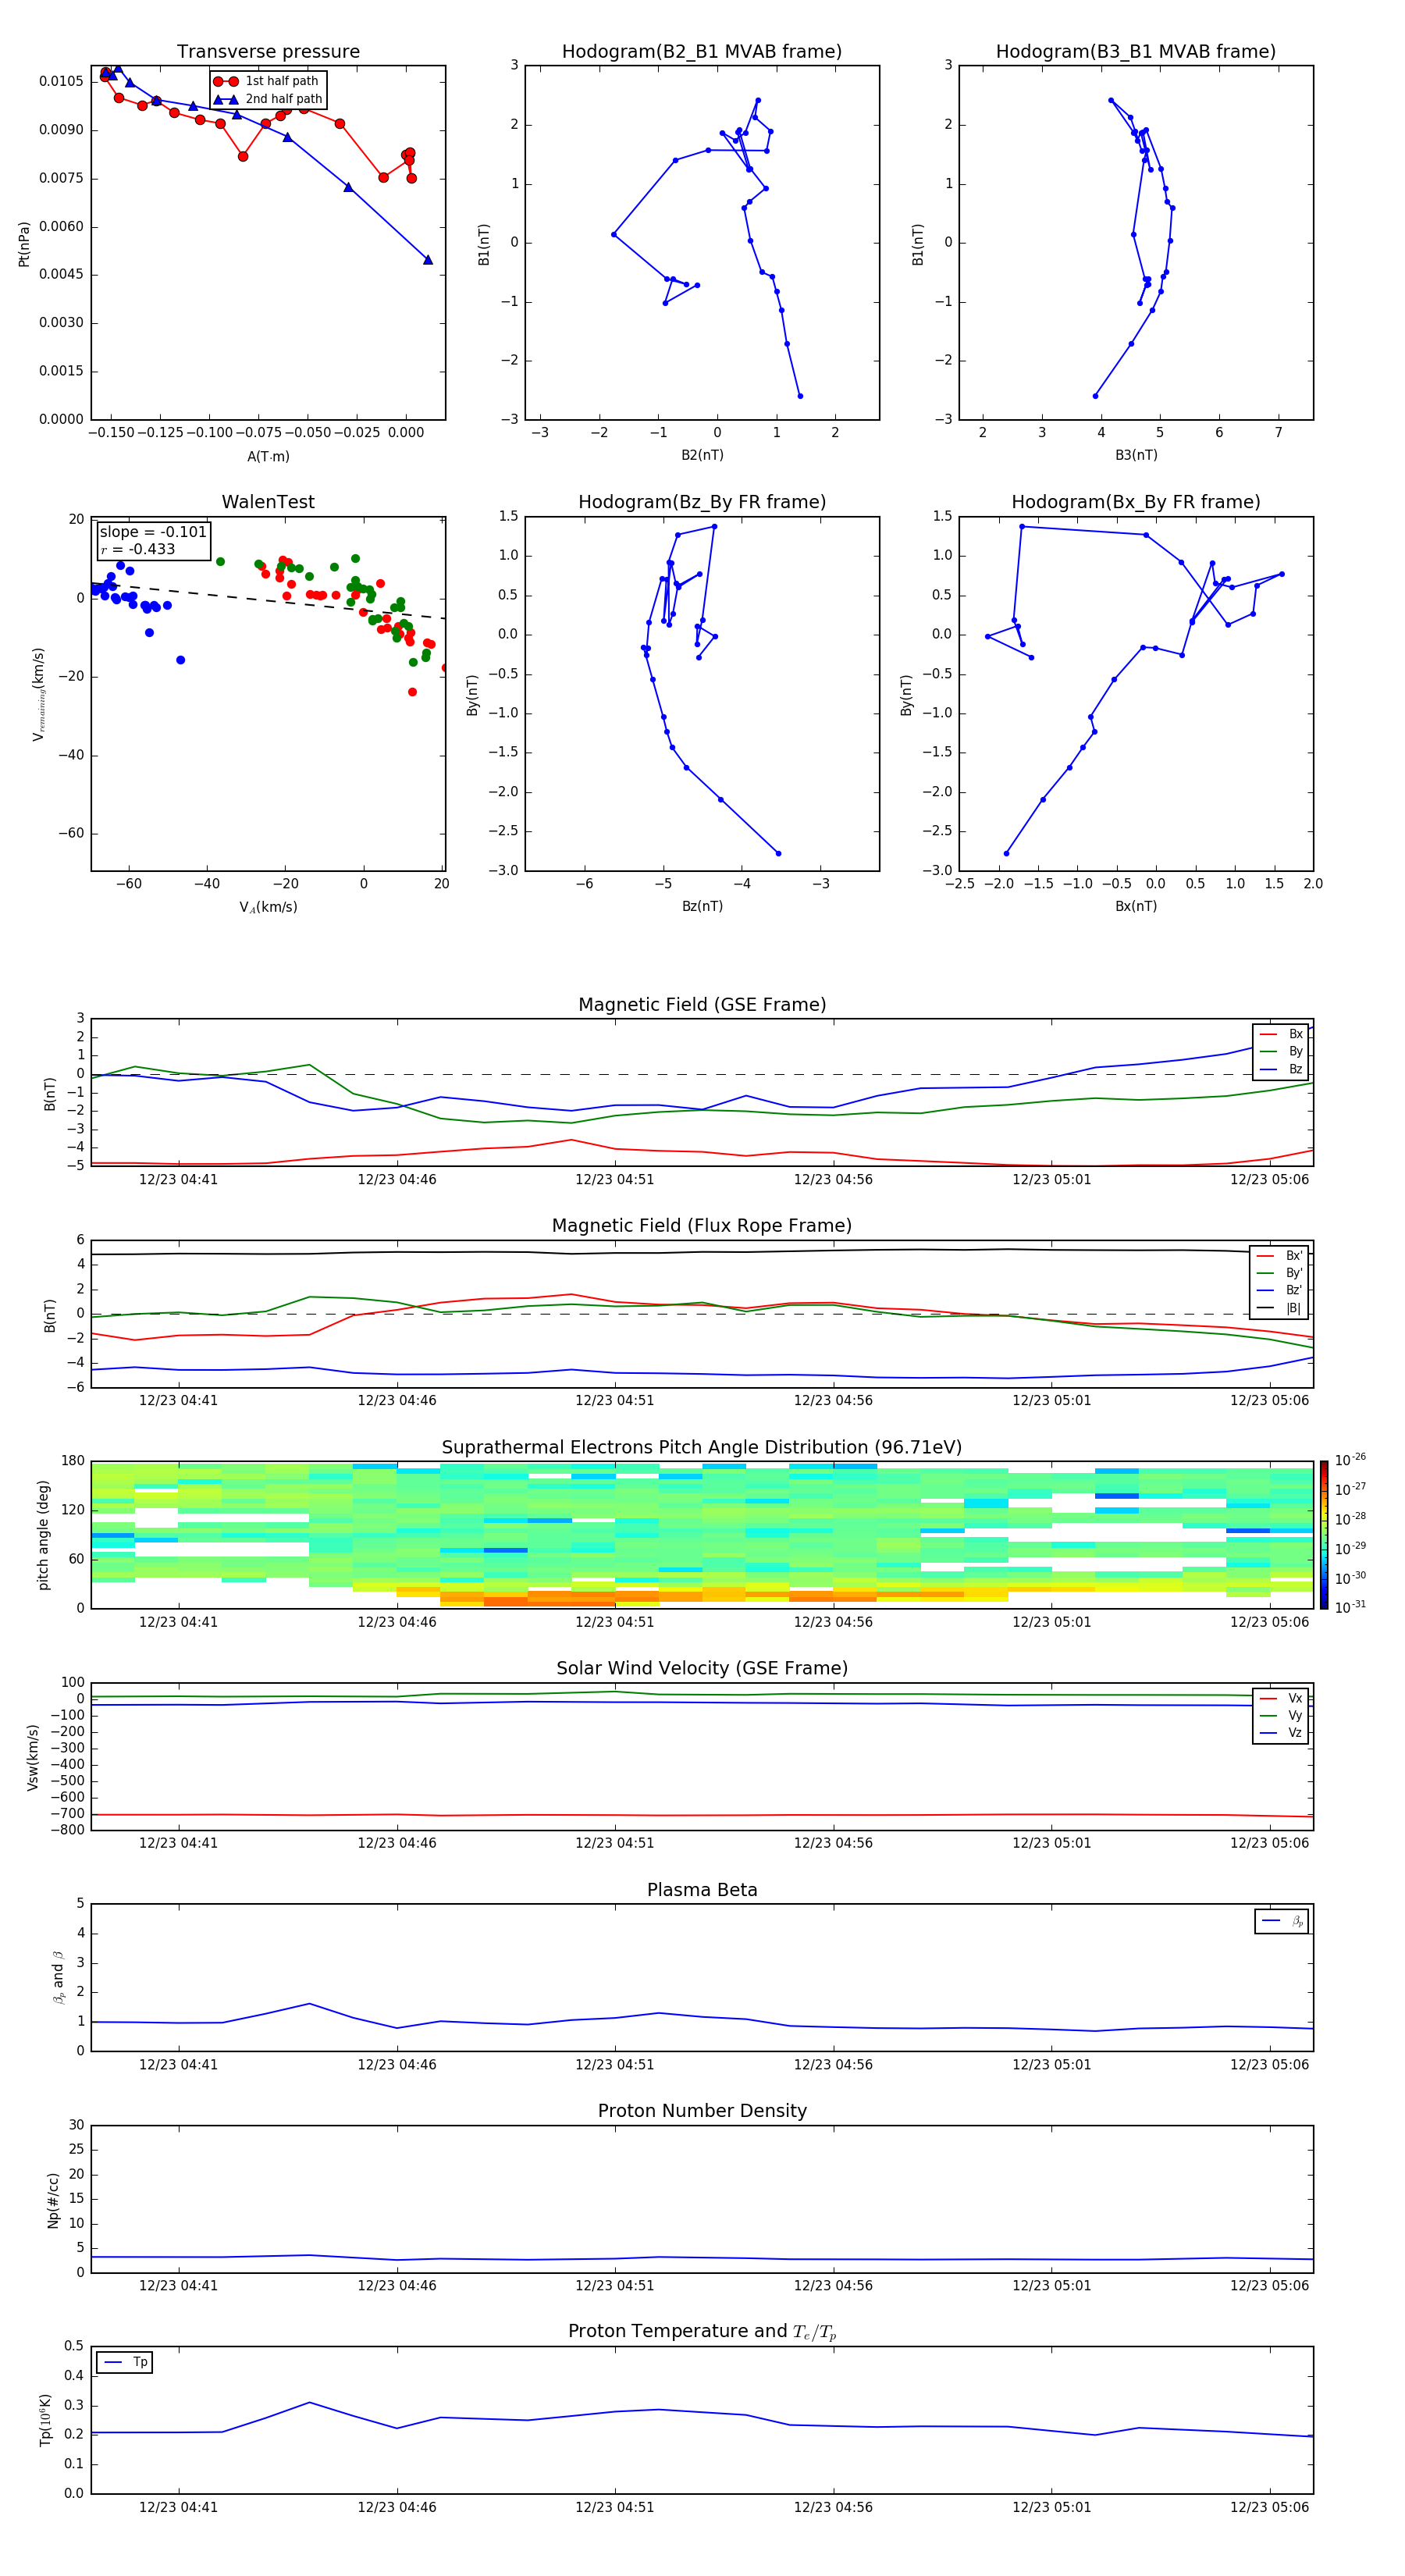The image size is (1405, 2576).
Task: Click the 'Transverse pressure' plot title
Action: tap(268, 52)
